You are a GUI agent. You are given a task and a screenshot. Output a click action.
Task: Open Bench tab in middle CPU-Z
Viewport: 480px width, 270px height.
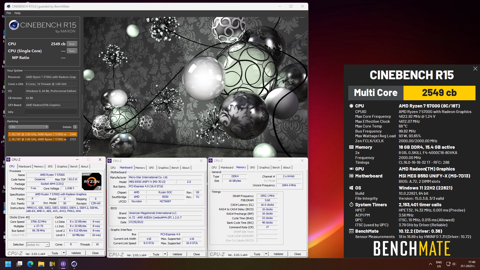(x=175, y=168)
